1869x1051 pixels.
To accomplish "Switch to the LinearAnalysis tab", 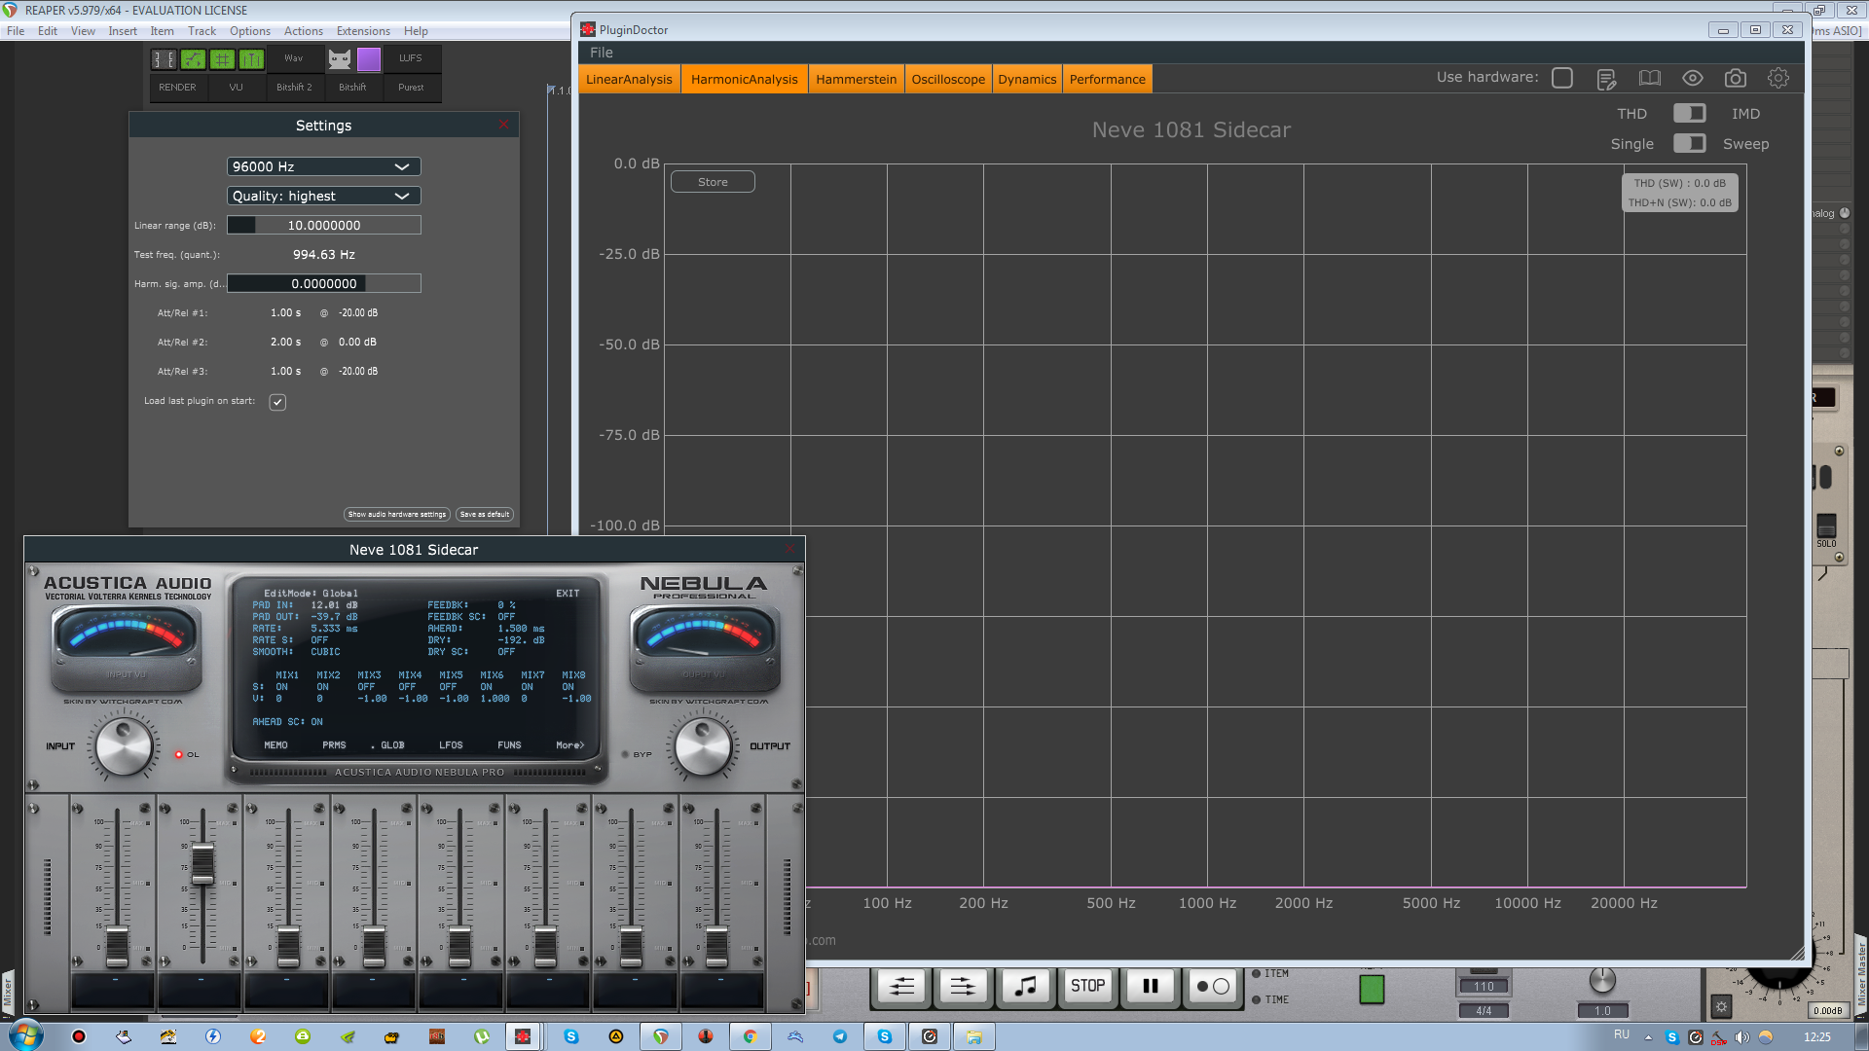I will [629, 79].
